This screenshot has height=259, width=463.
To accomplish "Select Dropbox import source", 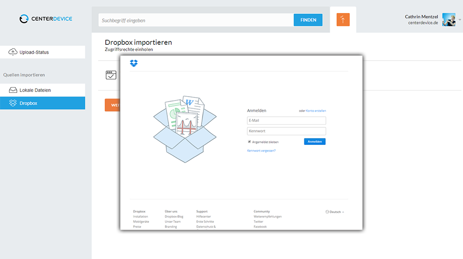I will coord(42,103).
